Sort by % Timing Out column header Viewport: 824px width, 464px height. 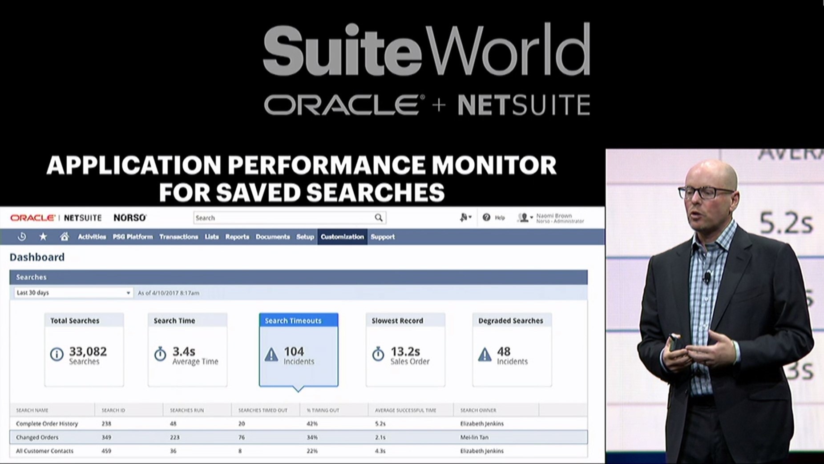pos(323,410)
